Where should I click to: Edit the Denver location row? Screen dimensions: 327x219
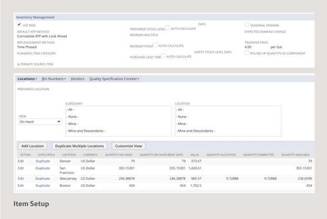pos(21,161)
